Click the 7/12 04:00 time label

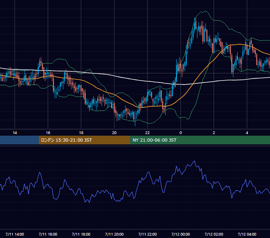(247, 234)
